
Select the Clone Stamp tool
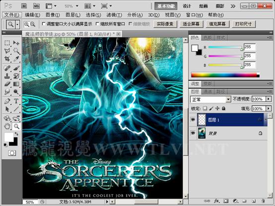coord(7,76)
